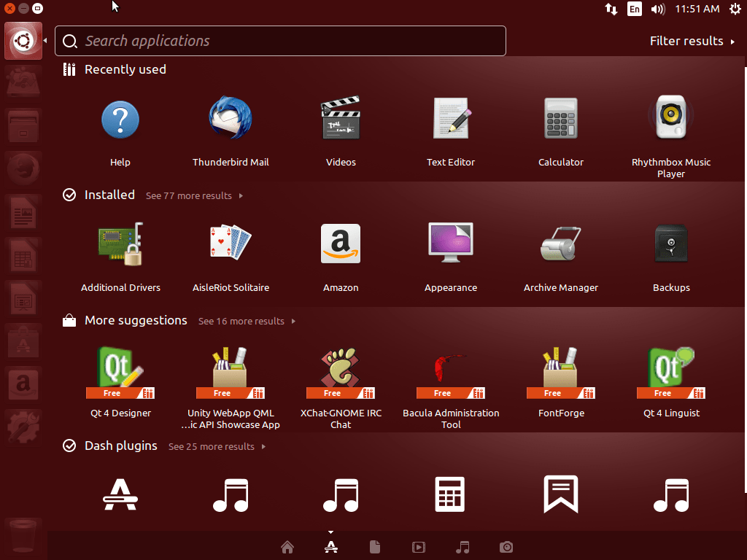
Task: Select the FontForge suggested app
Action: (560, 372)
